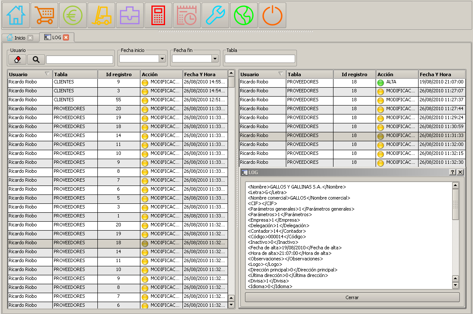Click the green globe icon
The image size is (473, 314).
[x=244, y=15]
